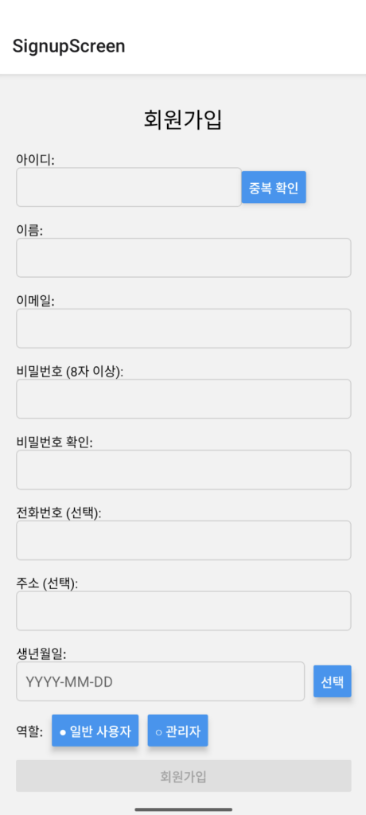Tap the 이메일 input box
The width and height of the screenshot is (366, 815).
click(184, 329)
